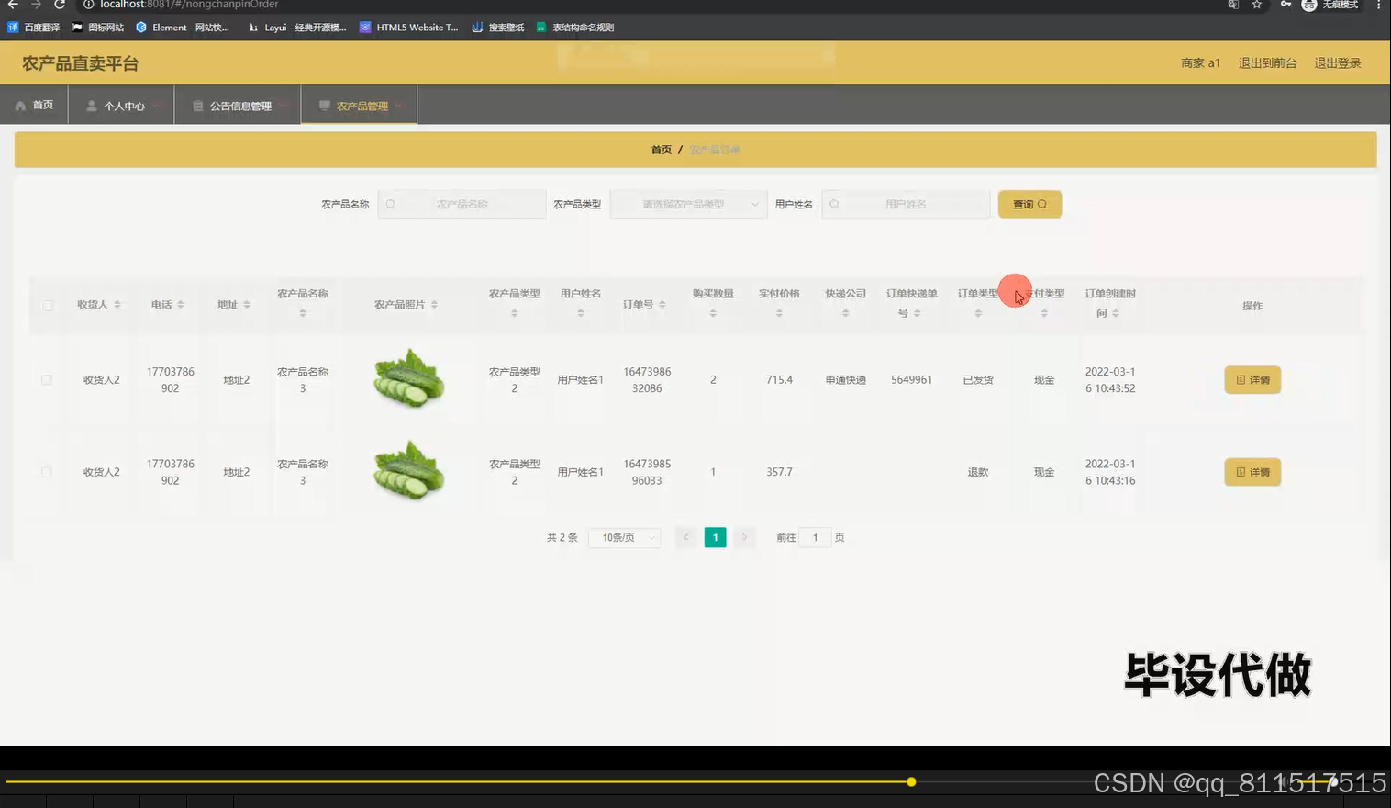Click order number 1647398632086 cell
This screenshot has height=808, width=1391.
coord(647,380)
